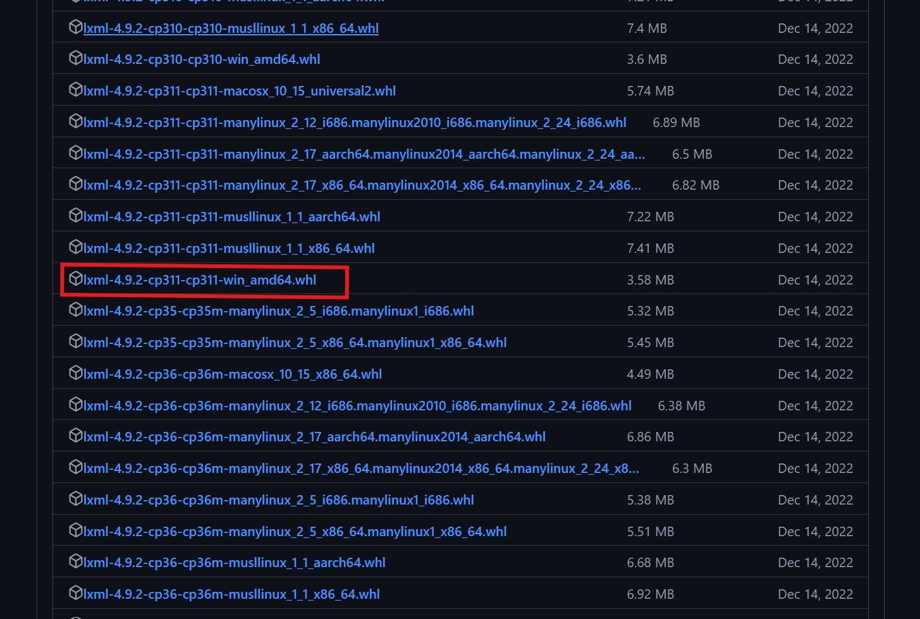This screenshot has width=920, height=619.
Task: Download lxml-4.9.2-cp311-cp311-win_amd64.whl
Action: tap(200, 280)
